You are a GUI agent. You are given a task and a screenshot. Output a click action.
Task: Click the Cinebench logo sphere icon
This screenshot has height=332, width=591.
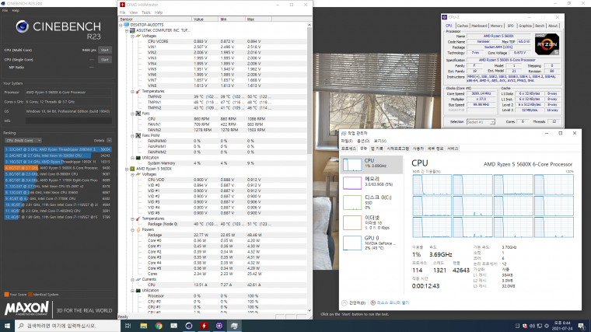[23, 26]
